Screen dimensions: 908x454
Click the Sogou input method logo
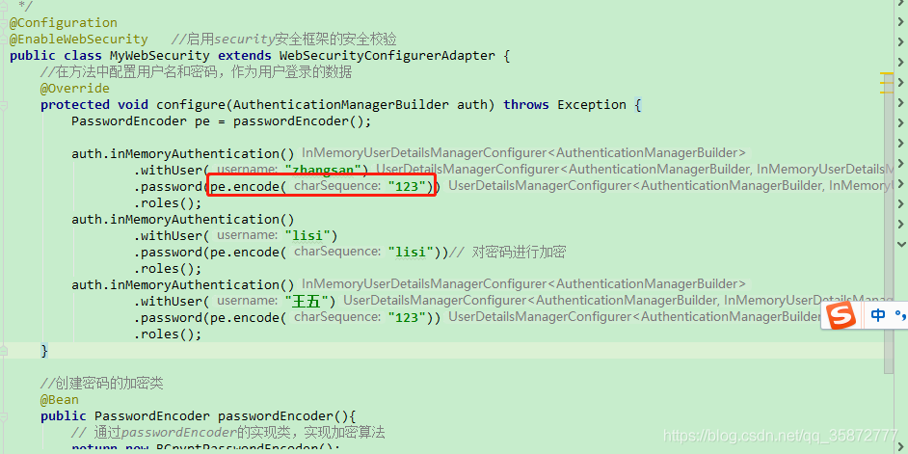(841, 316)
